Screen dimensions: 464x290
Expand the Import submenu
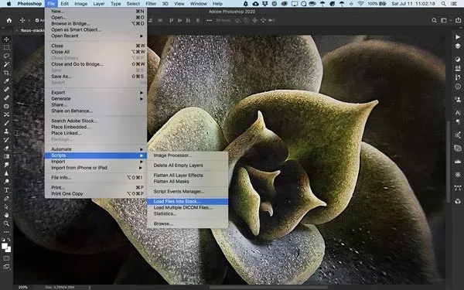96,162
